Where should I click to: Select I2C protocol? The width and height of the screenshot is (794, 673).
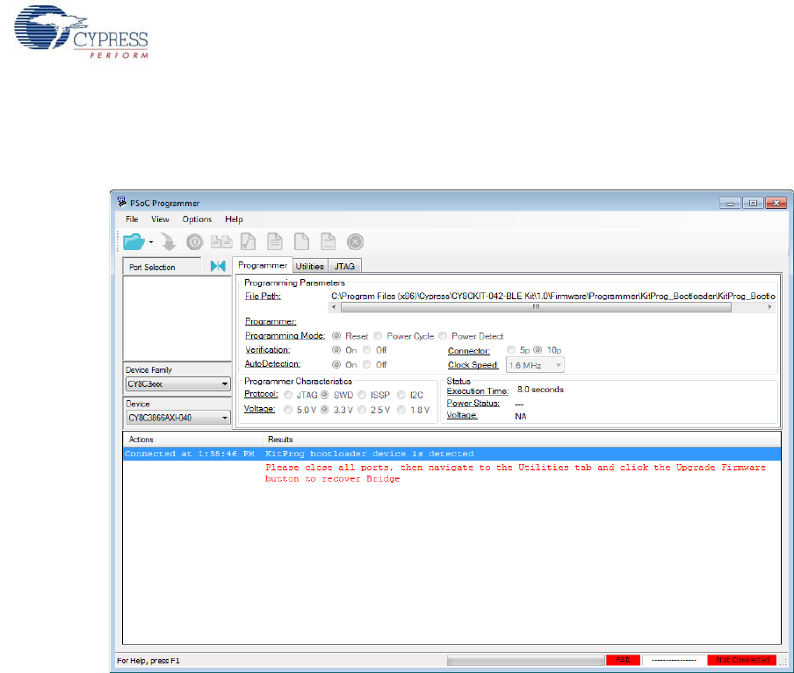(x=401, y=395)
